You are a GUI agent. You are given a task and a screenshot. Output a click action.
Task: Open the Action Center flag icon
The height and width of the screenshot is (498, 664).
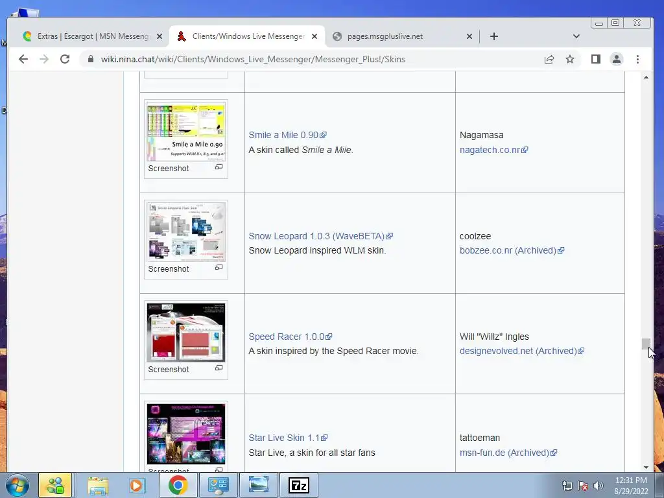point(583,486)
